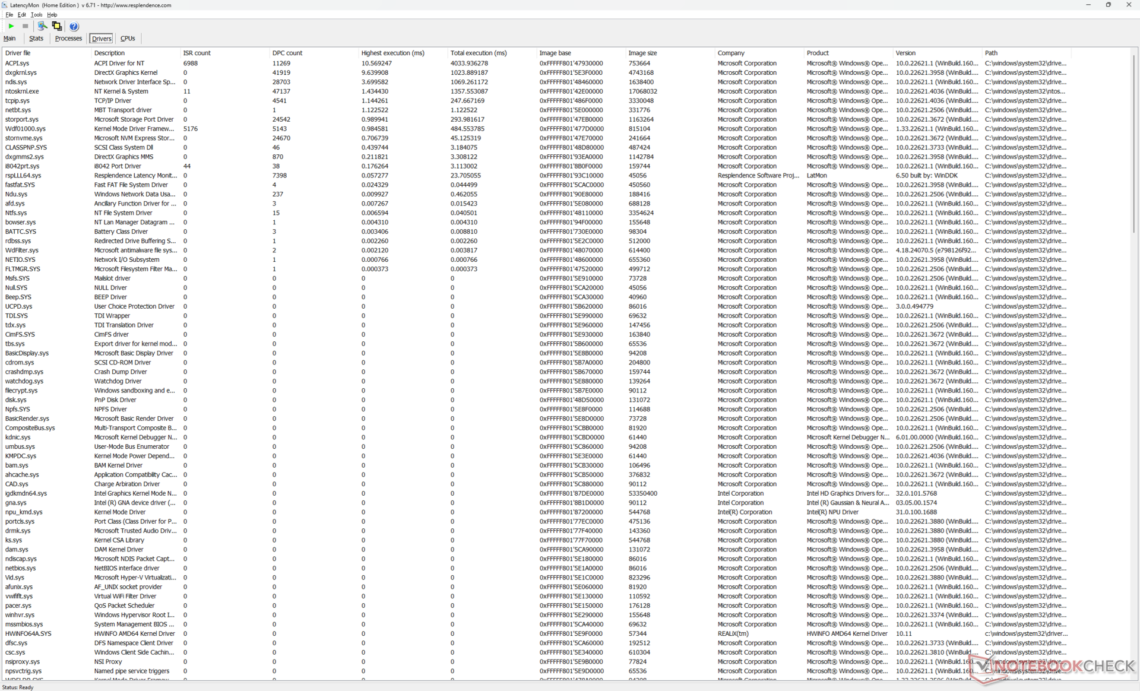Viewport: 1140px width, 691px height.
Task: Click Resplendence Software company cell
Action: click(x=758, y=176)
